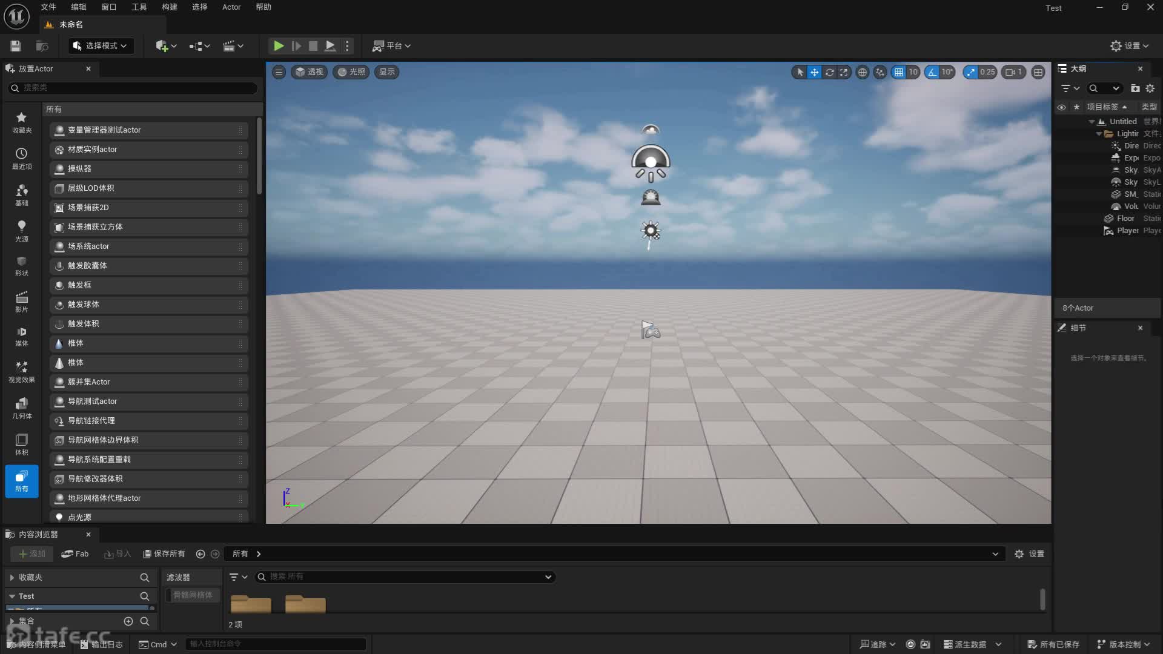Collapse the Lighting folder in Outliner
Viewport: 1163px width, 654px height.
tap(1099, 134)
